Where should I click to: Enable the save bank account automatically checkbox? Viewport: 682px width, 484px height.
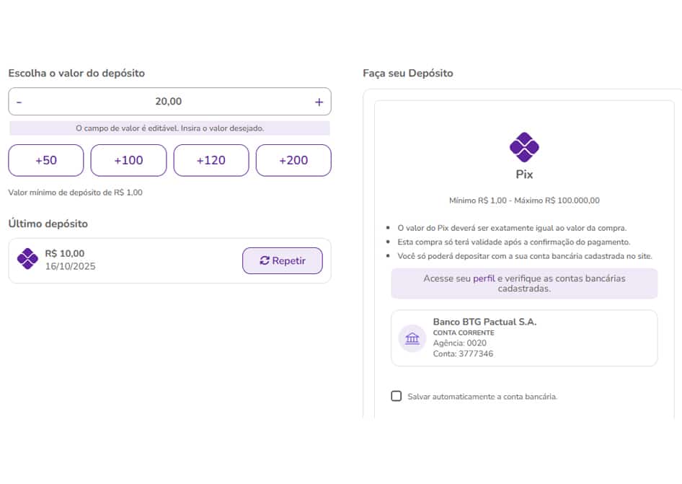click(396, 396)
